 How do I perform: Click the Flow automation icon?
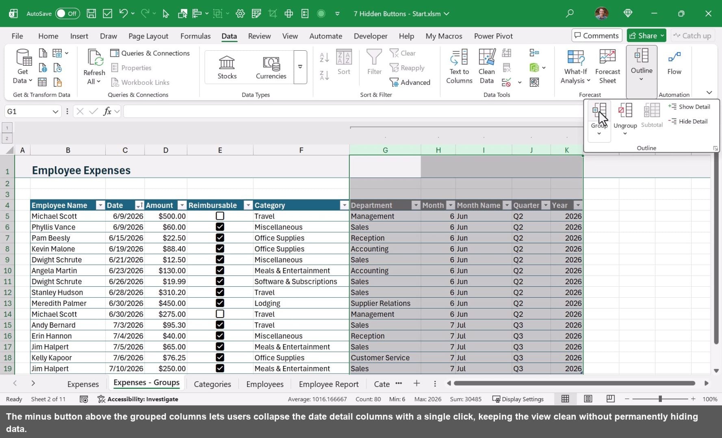pos(674,58)
